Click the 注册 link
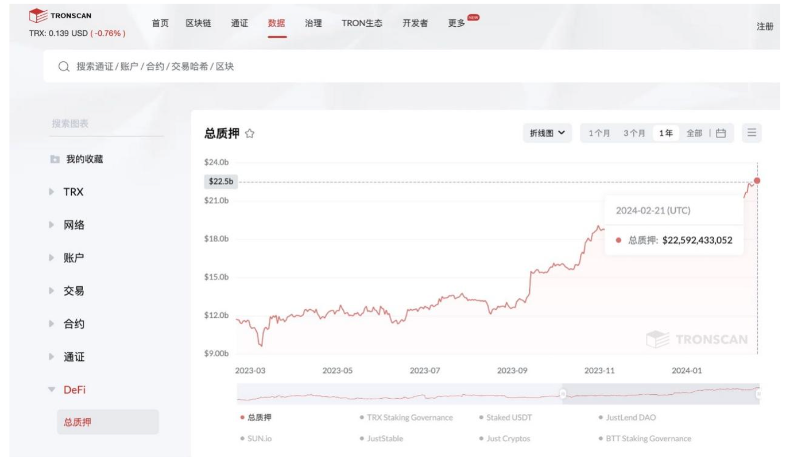Viewport: 795px width, 459px height. (765, 26)
